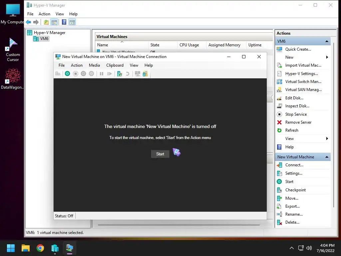Open Virtual Switch Manager from Actions
The height and width of the screenshot is (256, 341).
coord(303,82)
